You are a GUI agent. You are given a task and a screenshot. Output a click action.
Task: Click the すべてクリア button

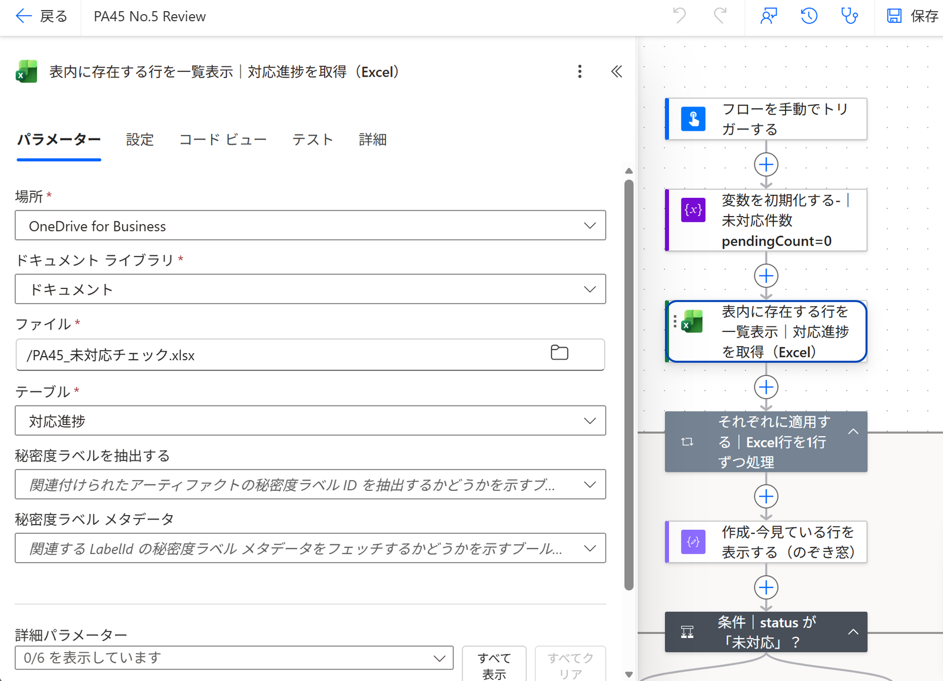coord(570,665)
